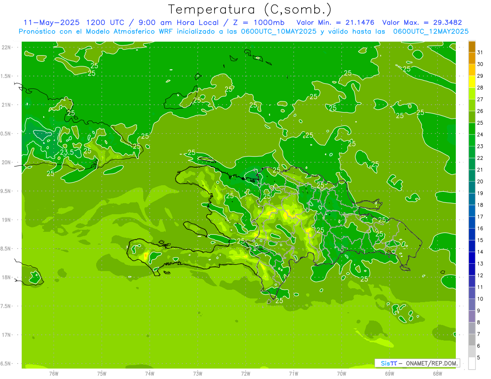Click the "18N" latitude label
Viewport: 491px width, 379px height.
click(x=6, y=277)
